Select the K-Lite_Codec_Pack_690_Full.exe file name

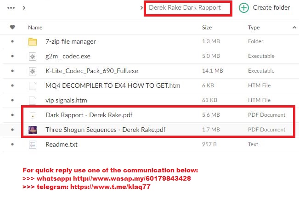[x=92, y=71]
